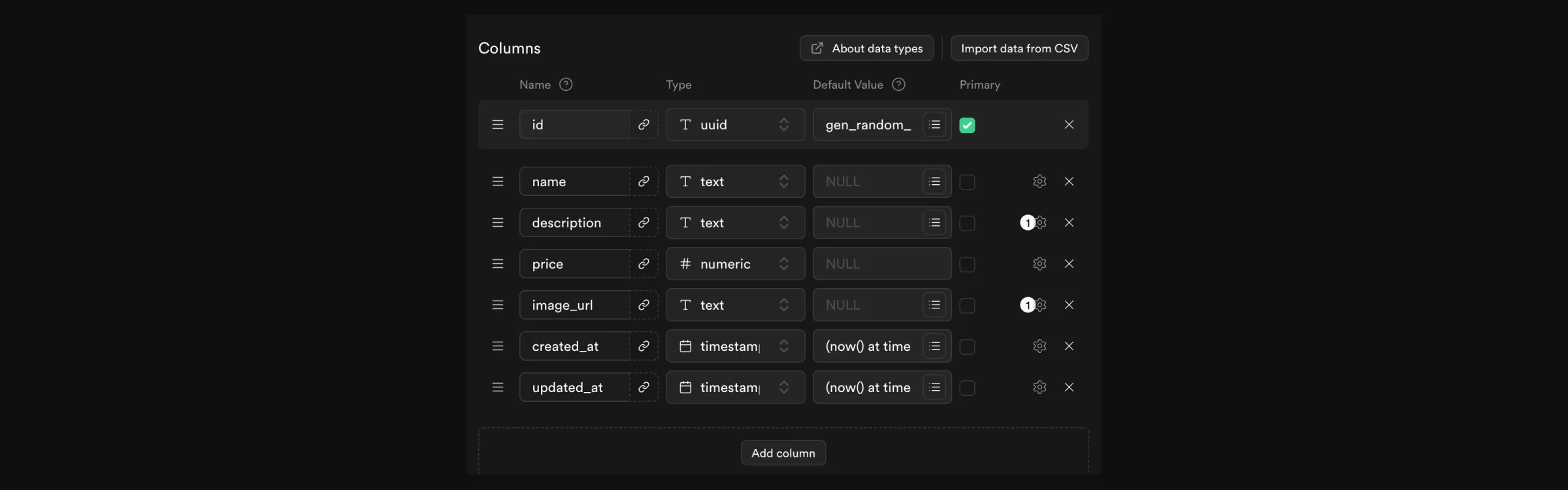This screenshot has width=1568, height=490.
Task: Click the image_url name input field
Action: pos(575,305)
